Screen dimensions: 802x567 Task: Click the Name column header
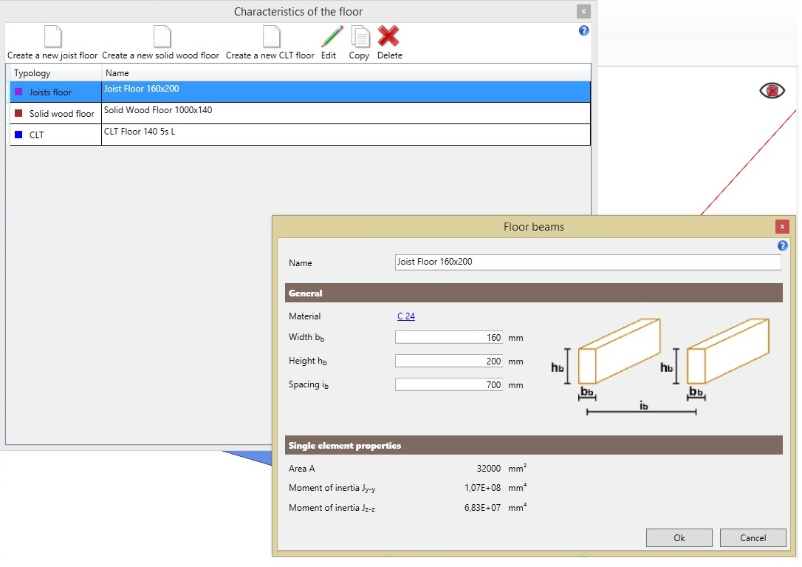click(x=346, y=72)
